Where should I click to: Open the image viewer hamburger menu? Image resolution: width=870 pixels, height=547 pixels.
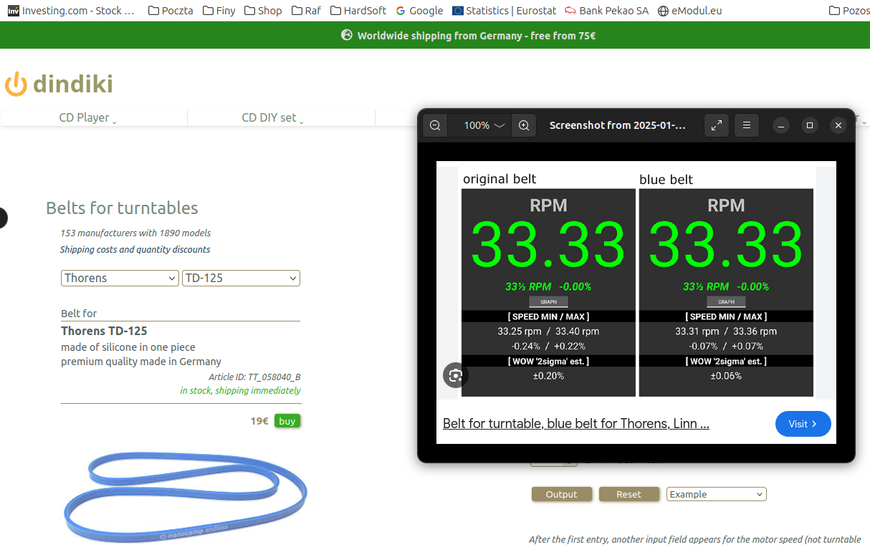tap(746, 125)
